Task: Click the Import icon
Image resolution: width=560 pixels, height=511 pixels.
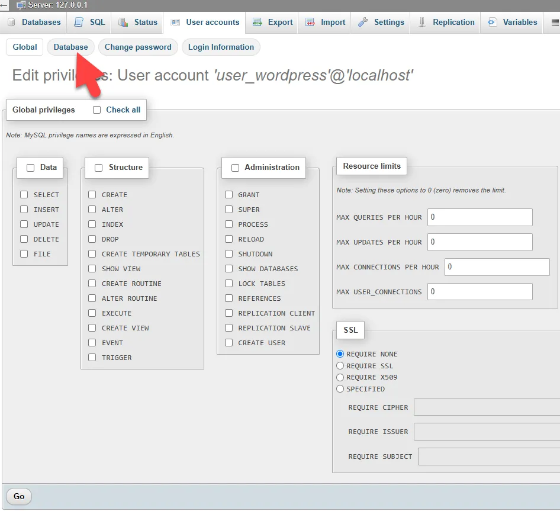Action: [x=310, y=22]
